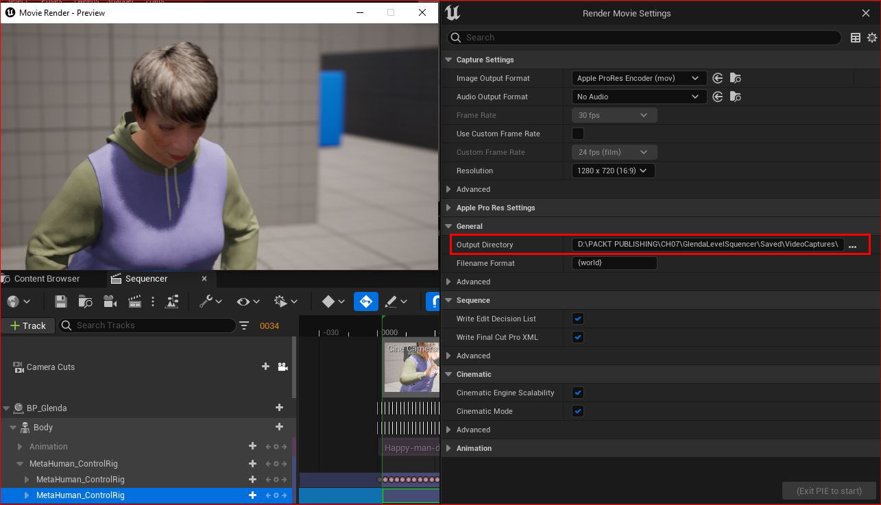Click the plus on the Body track
The height and width of the screenshot is (505, 881).
[279, 427]
